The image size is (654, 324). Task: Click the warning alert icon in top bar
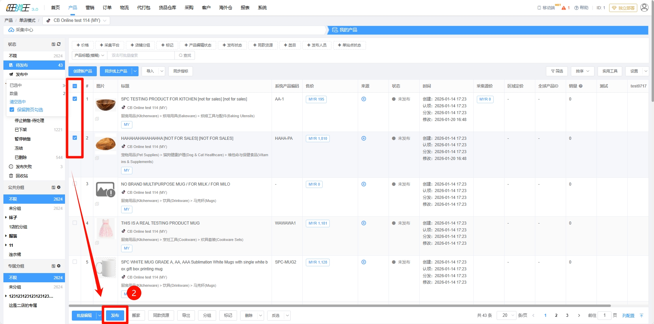tap(564, 8)
